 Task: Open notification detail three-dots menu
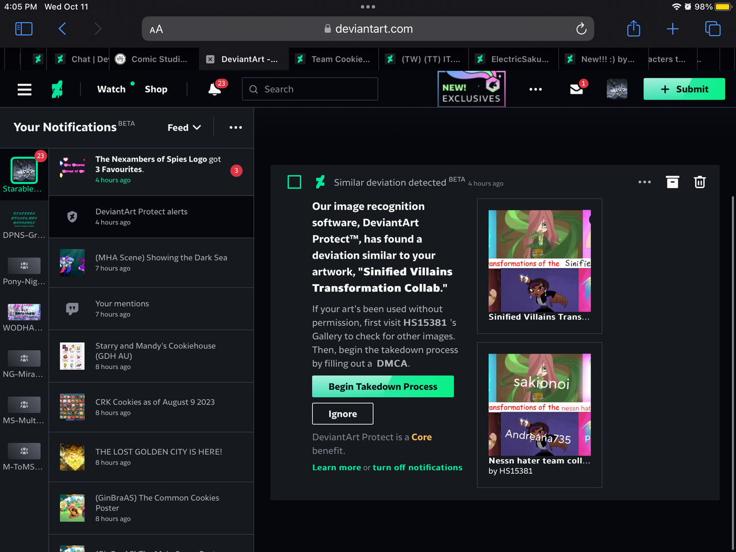[645, 182]
